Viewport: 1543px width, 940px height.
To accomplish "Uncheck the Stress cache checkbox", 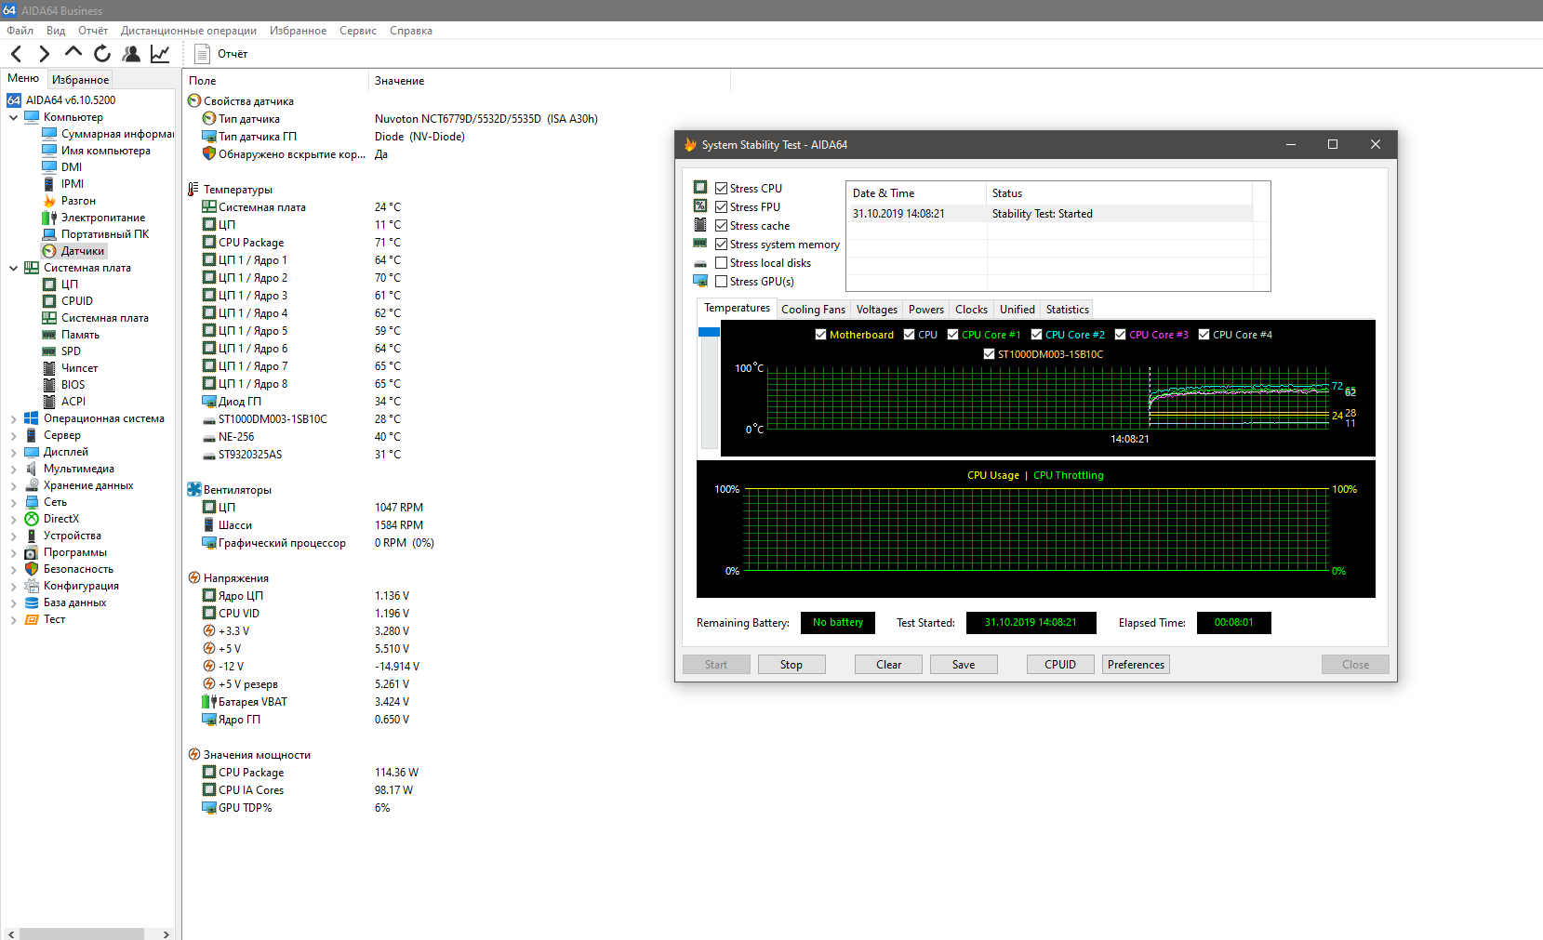I will [x=721, y=225].
